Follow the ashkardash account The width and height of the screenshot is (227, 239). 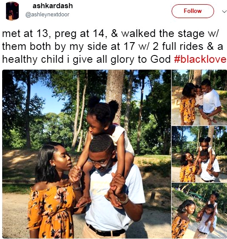coord(193,11)
